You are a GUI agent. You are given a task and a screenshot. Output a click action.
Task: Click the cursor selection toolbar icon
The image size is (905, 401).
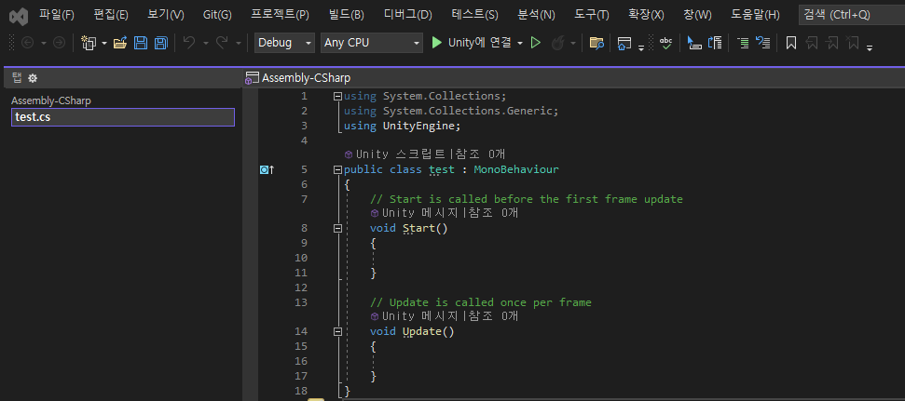click(694, 43)
